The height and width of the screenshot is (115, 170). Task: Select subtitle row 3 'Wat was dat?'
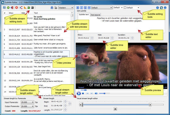37,29
